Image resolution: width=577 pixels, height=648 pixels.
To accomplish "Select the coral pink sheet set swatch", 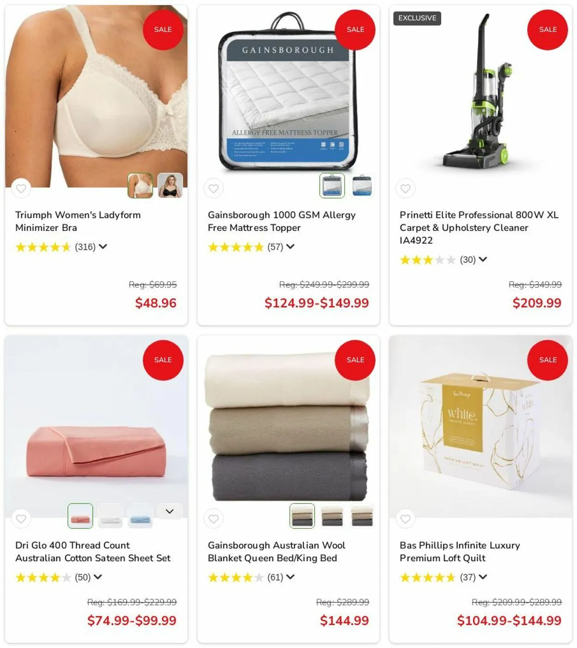I will pos(80,516).
